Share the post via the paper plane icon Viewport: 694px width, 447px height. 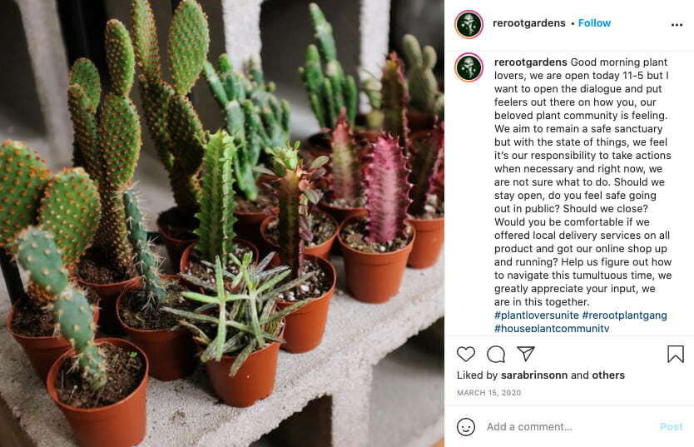pyautogui.click(x=526, y=354)
